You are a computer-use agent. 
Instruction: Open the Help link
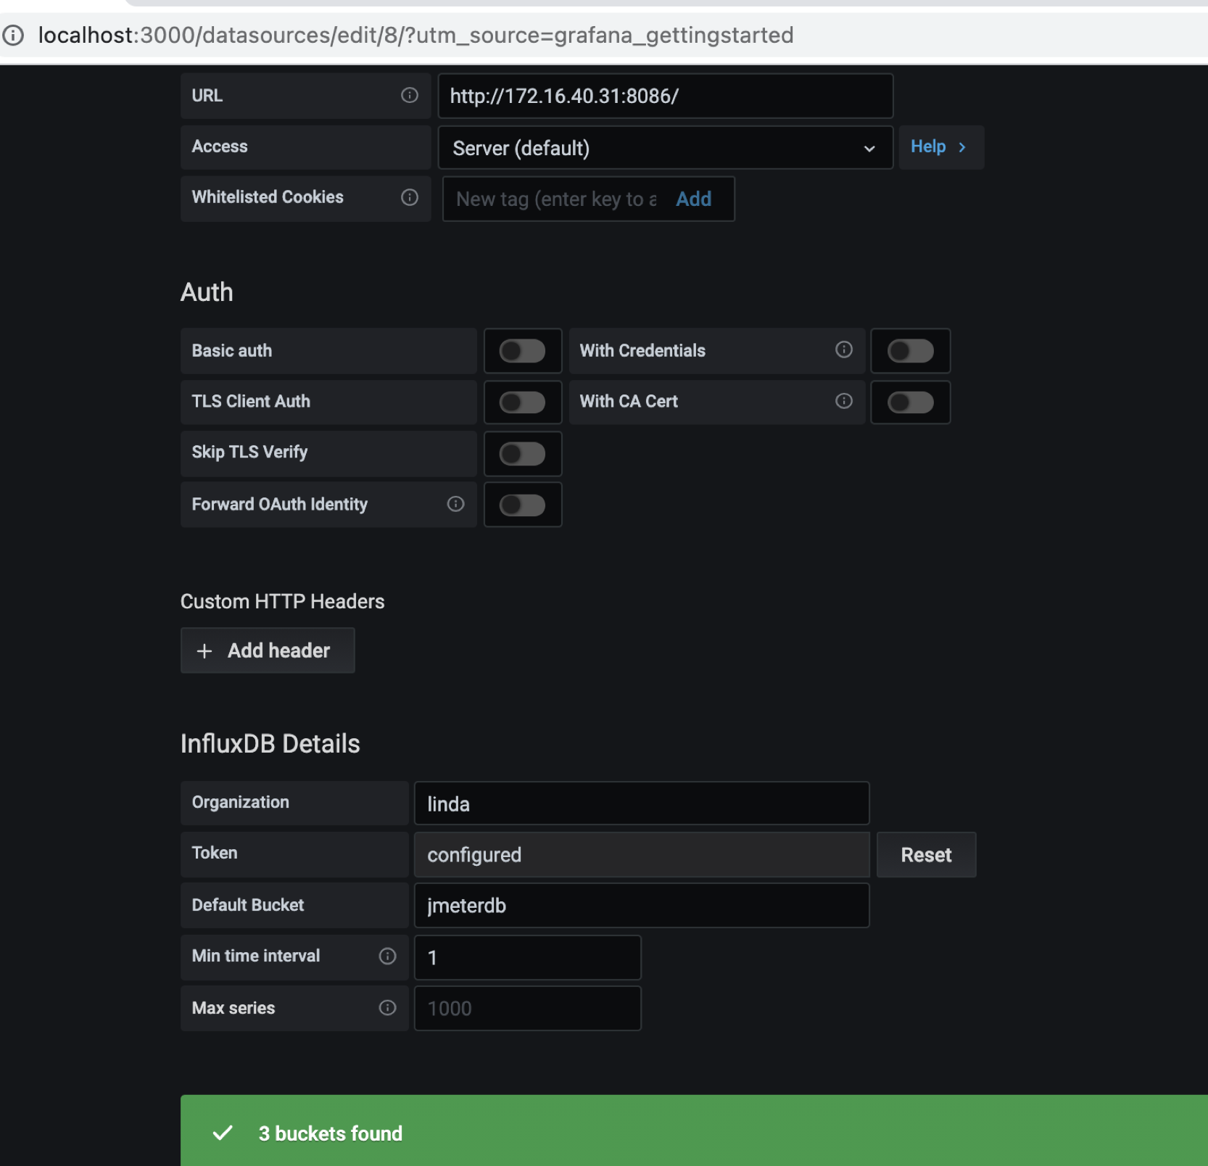tap(940, 146)
